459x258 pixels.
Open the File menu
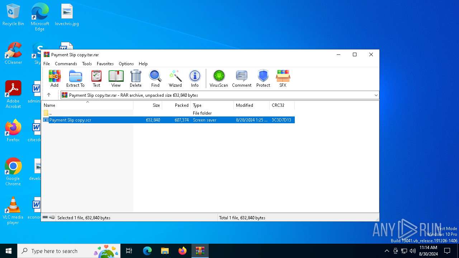(47, 63)
